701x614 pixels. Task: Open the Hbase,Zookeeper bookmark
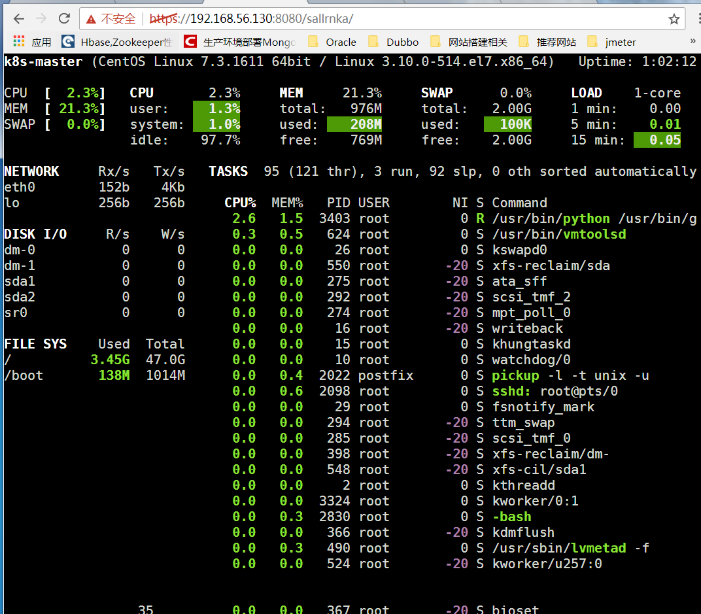pyautogui.click(x=118, y=42)
